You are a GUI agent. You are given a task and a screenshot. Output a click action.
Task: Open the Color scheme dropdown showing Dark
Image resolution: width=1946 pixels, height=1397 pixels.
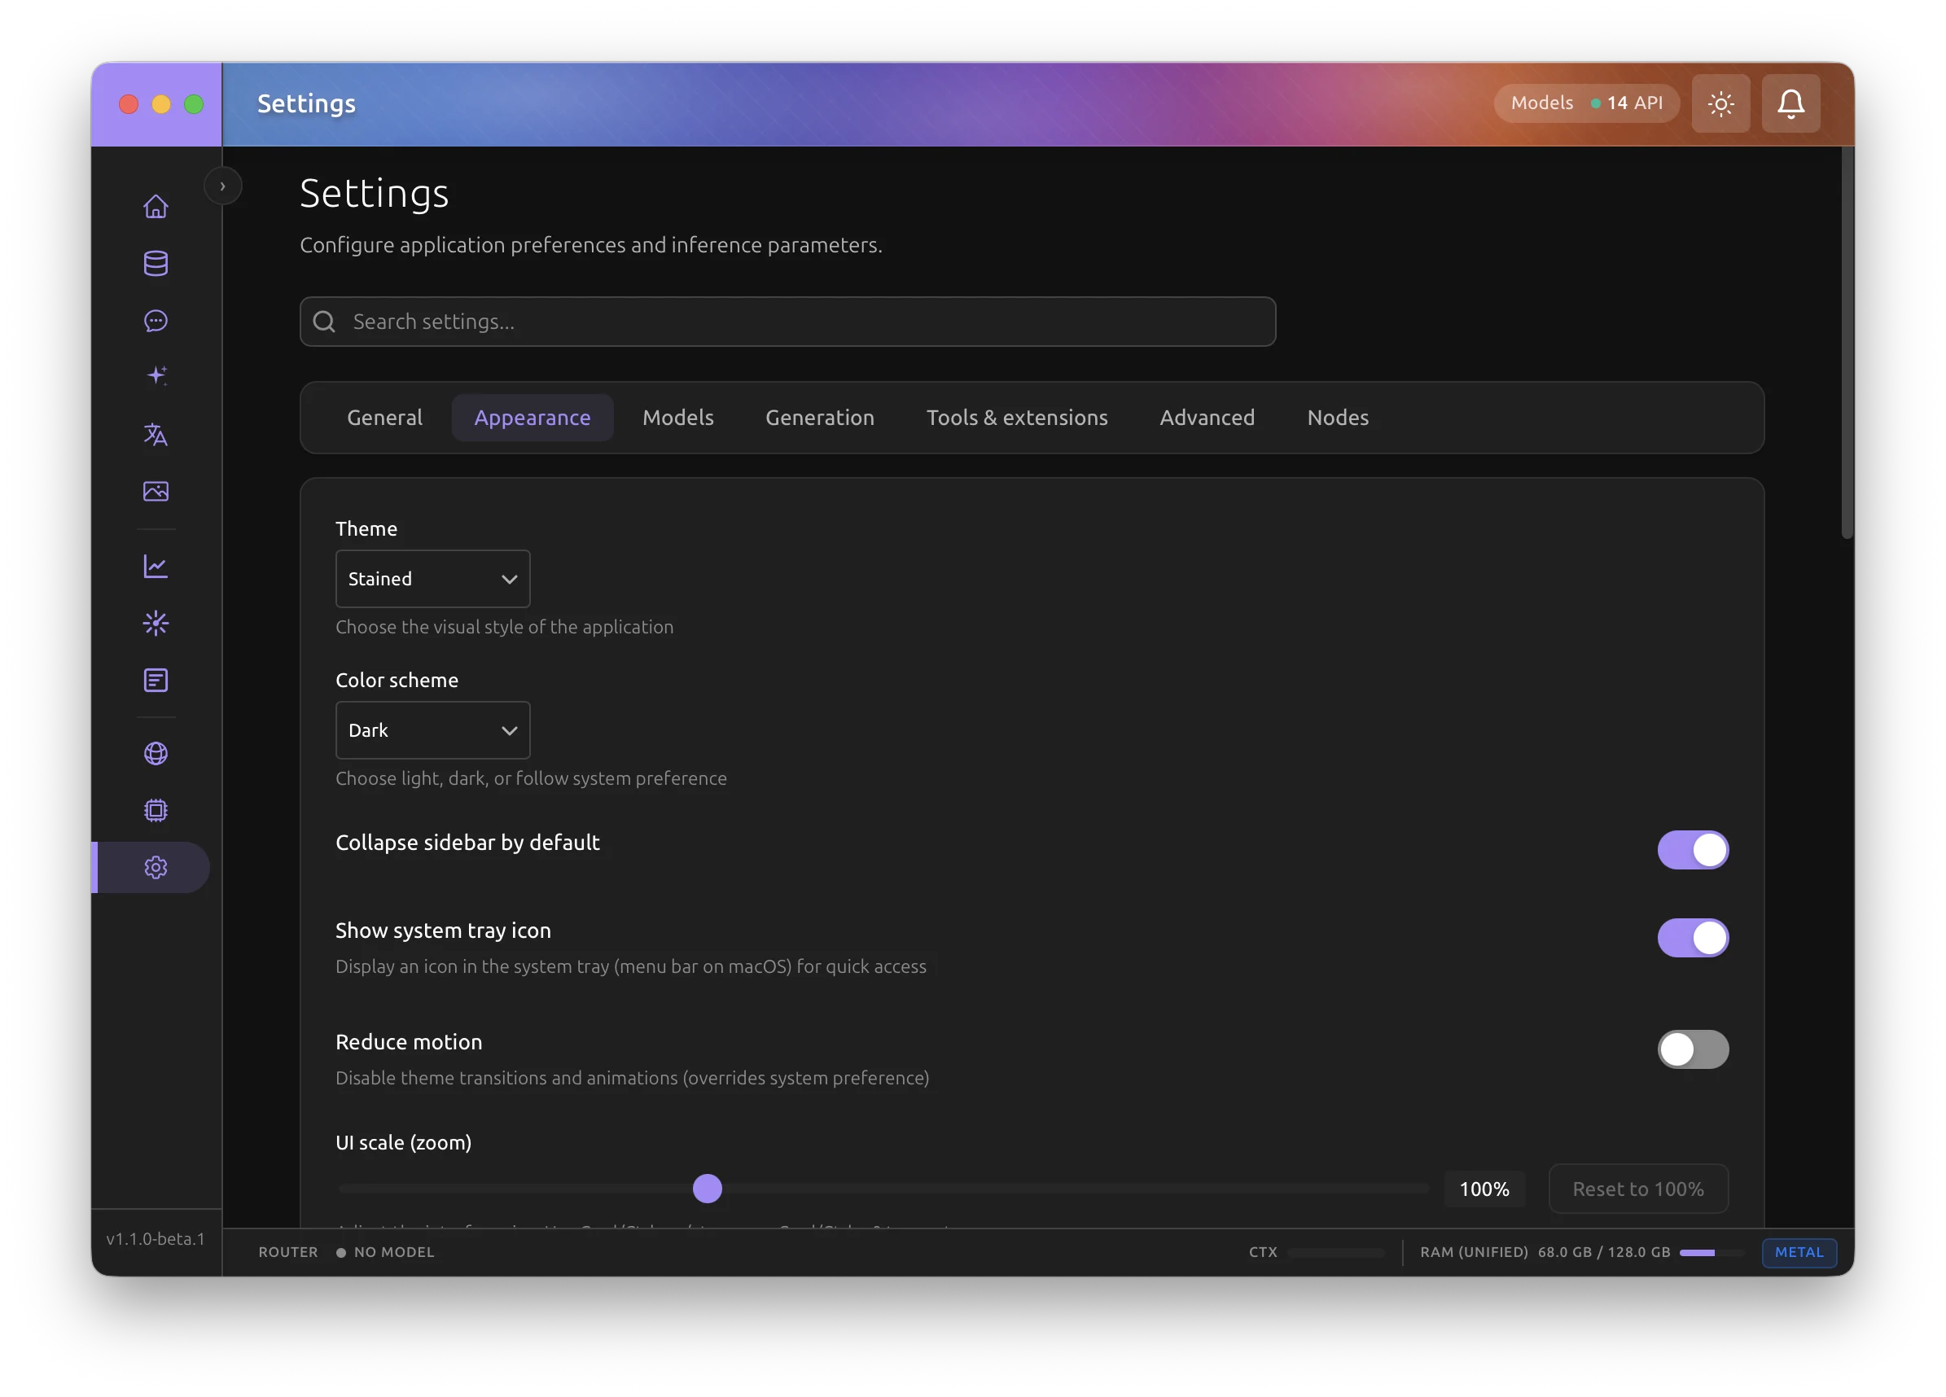point(432,730)
